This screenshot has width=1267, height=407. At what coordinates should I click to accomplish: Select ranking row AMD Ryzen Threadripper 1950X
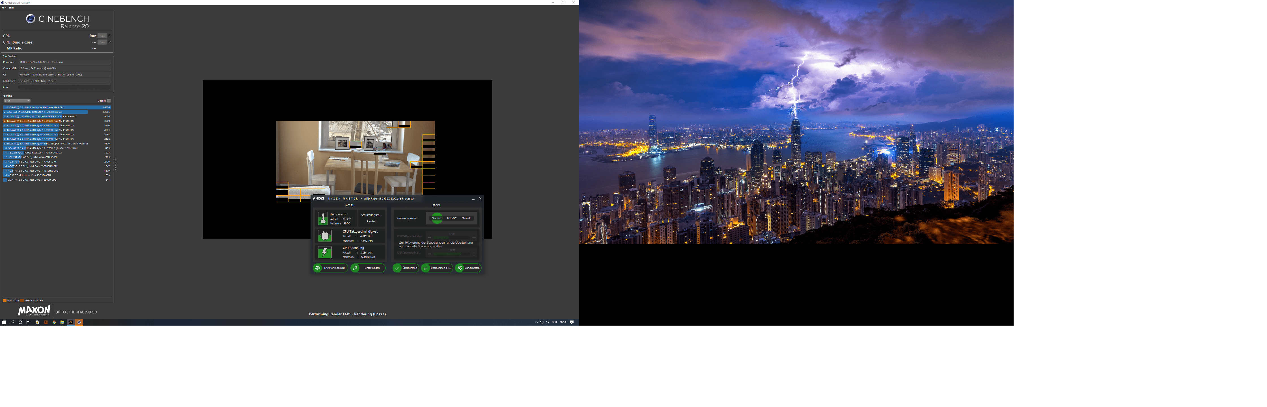(57, 144)
